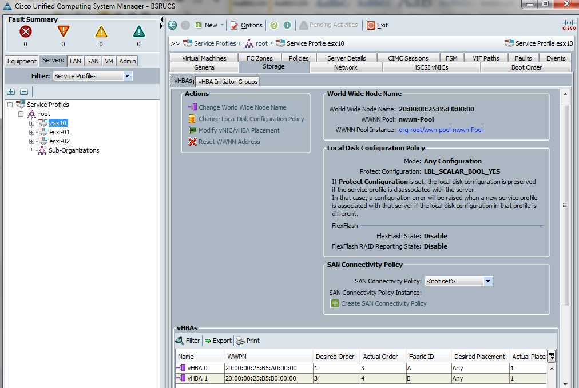Click the major faults orange icon
The image size is (579, 388).
click(x=63, y=31)
